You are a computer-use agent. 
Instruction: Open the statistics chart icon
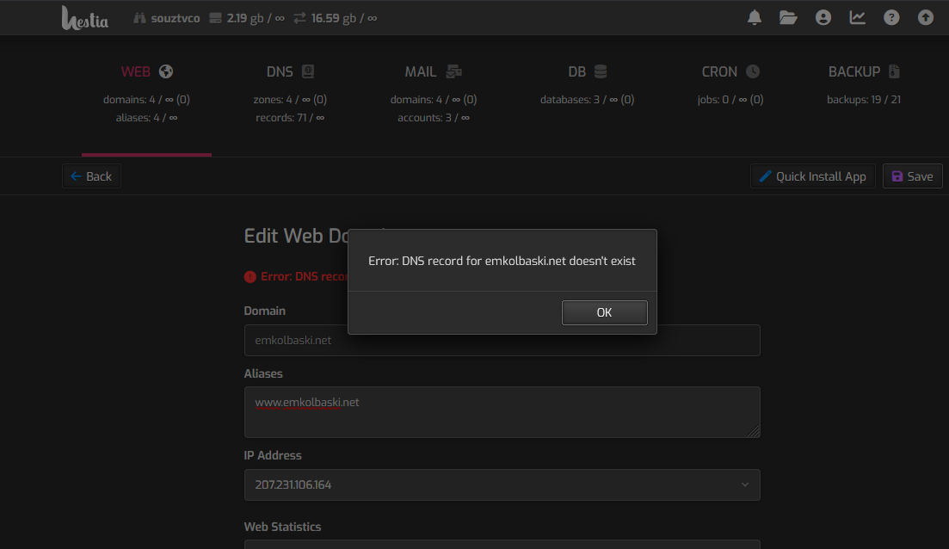[858, 17]
